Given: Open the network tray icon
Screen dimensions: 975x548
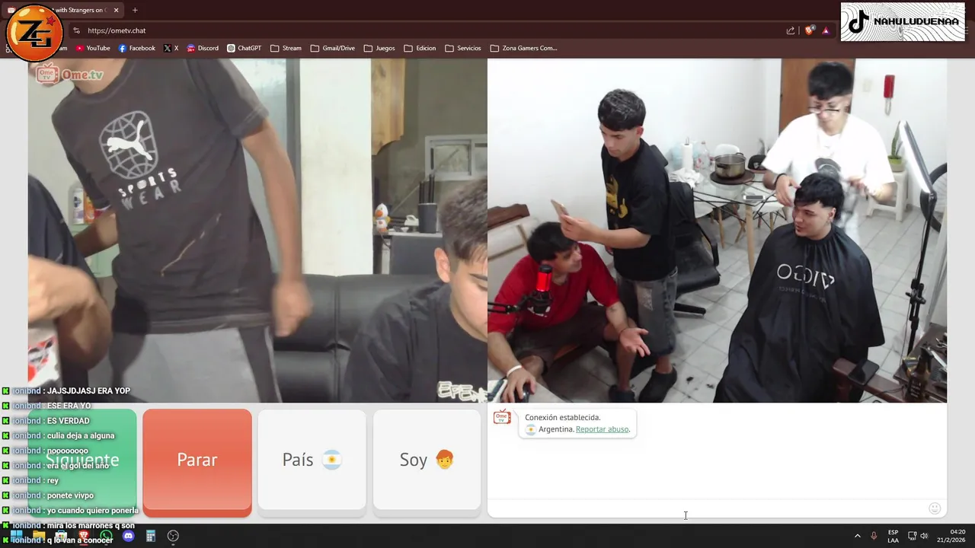Looking at the screenshot, I should click(912, 536).
